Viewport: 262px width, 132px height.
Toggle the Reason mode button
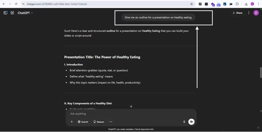click(99, 122)
